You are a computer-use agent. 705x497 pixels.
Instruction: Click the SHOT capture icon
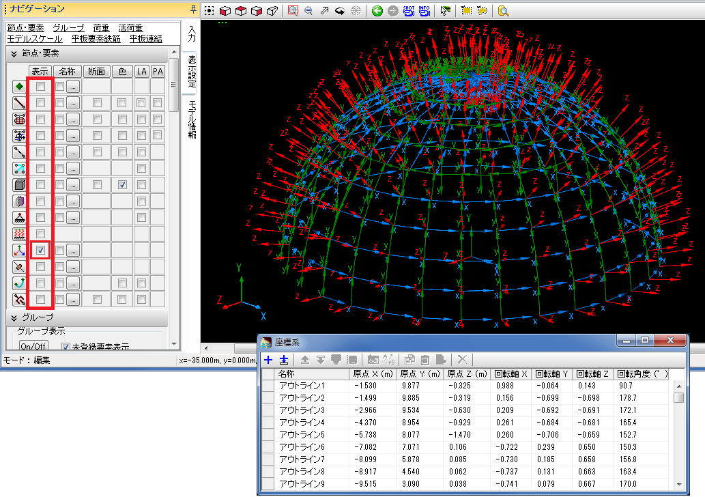(x=409, y=11)
